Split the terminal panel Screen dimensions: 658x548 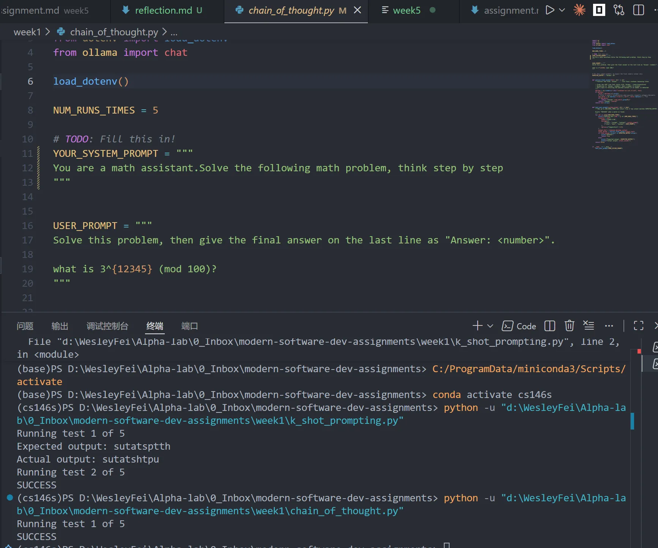[549, 326]
